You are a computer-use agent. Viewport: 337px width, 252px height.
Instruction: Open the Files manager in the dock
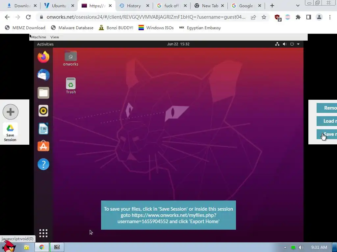(43, 93)
